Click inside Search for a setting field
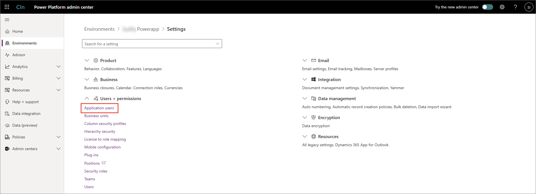The height and width of the screenshot is (194, 536). (x=152, y=44)
